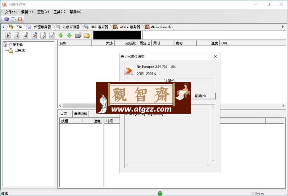Sort by the 名称 column header
The height and width of the screenshot is (196, 288).
pyautogui.click(x=75, y=43)
